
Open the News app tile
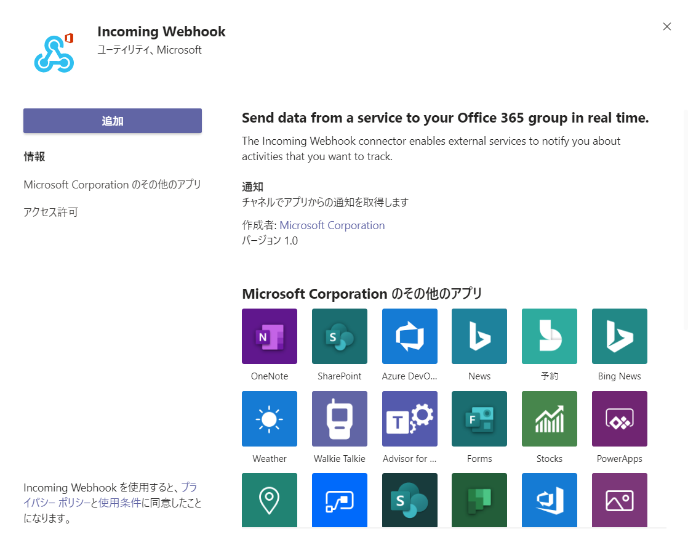pos(479,336)
